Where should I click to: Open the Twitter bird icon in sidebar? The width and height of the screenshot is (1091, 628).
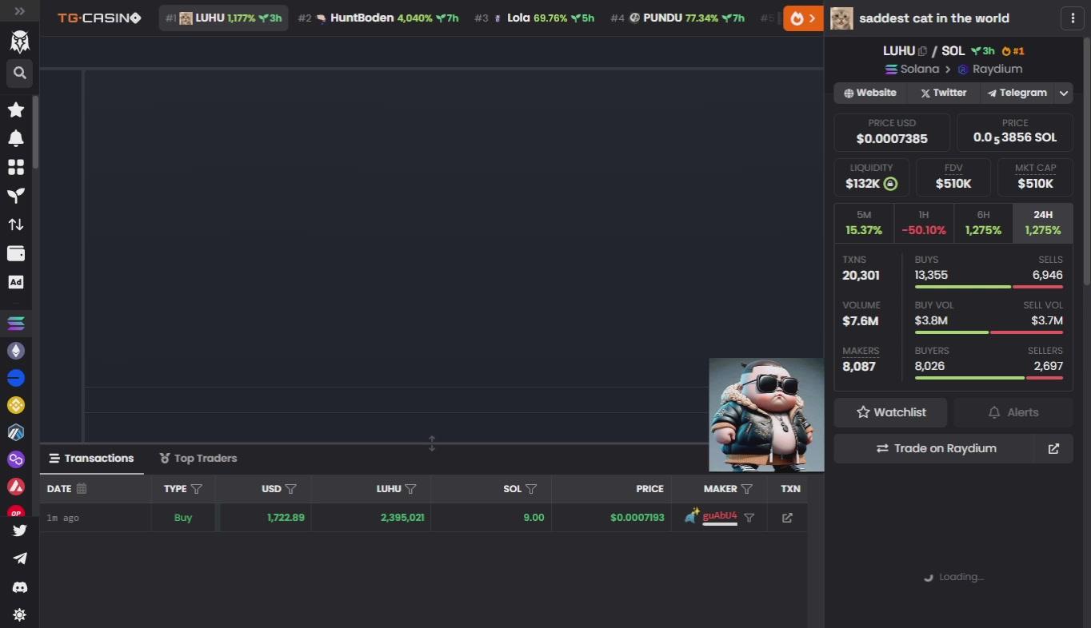(x=20, y=530)
